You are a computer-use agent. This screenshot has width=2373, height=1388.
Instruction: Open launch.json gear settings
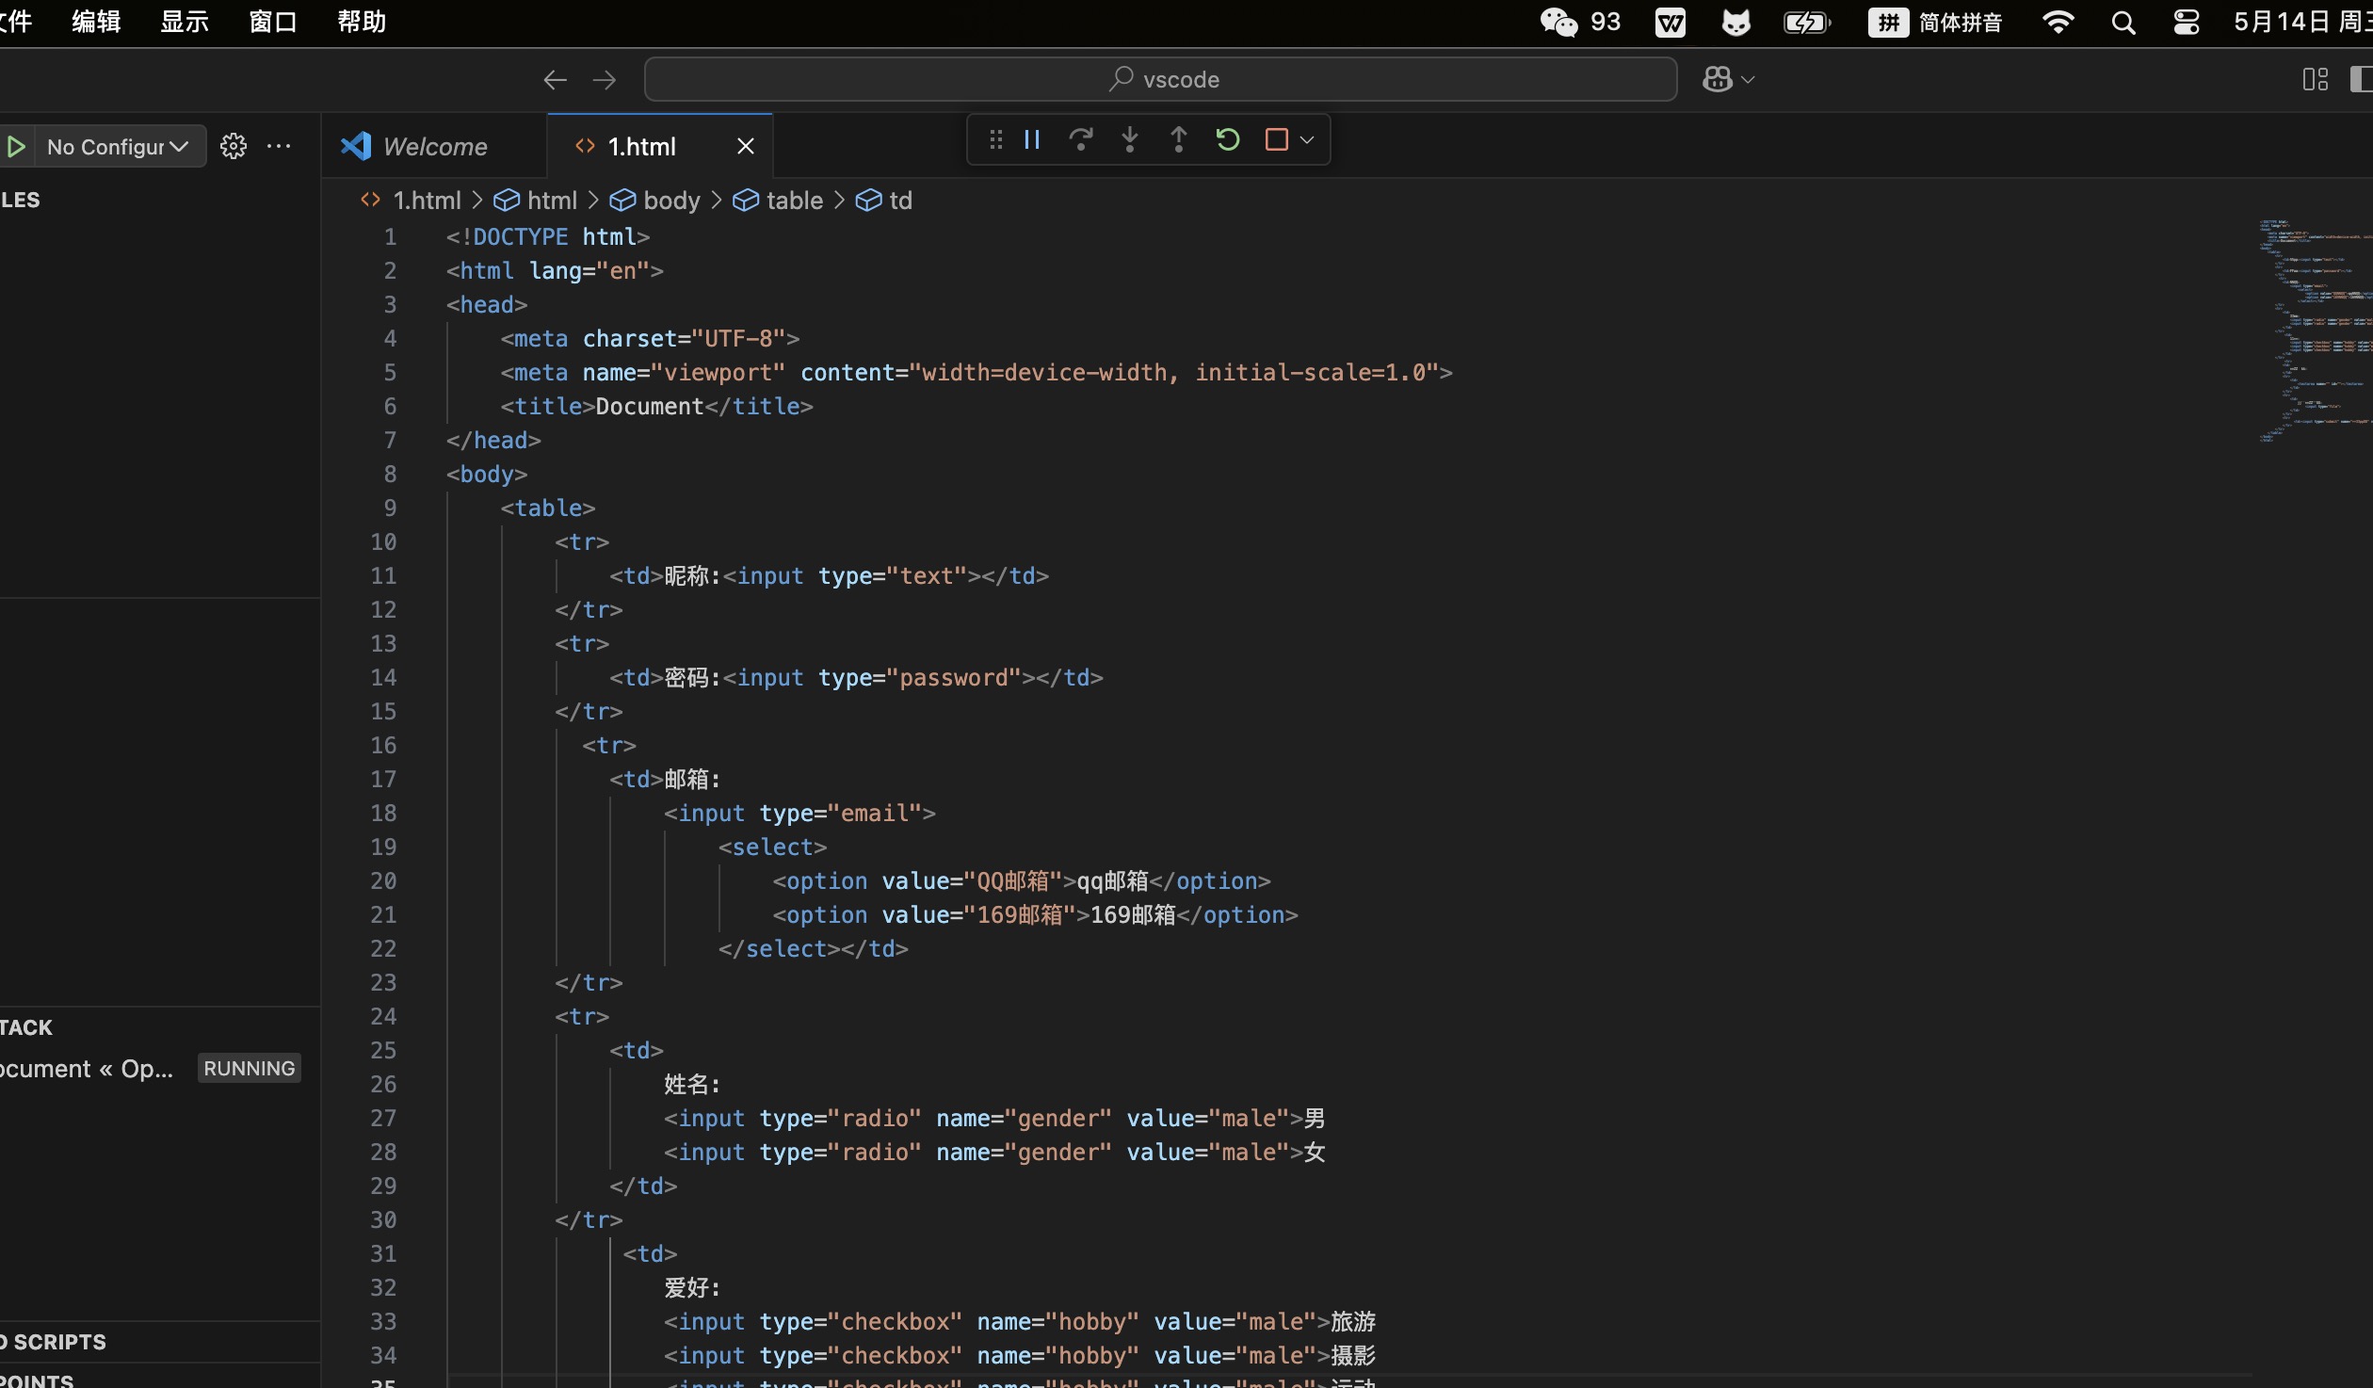233,146
